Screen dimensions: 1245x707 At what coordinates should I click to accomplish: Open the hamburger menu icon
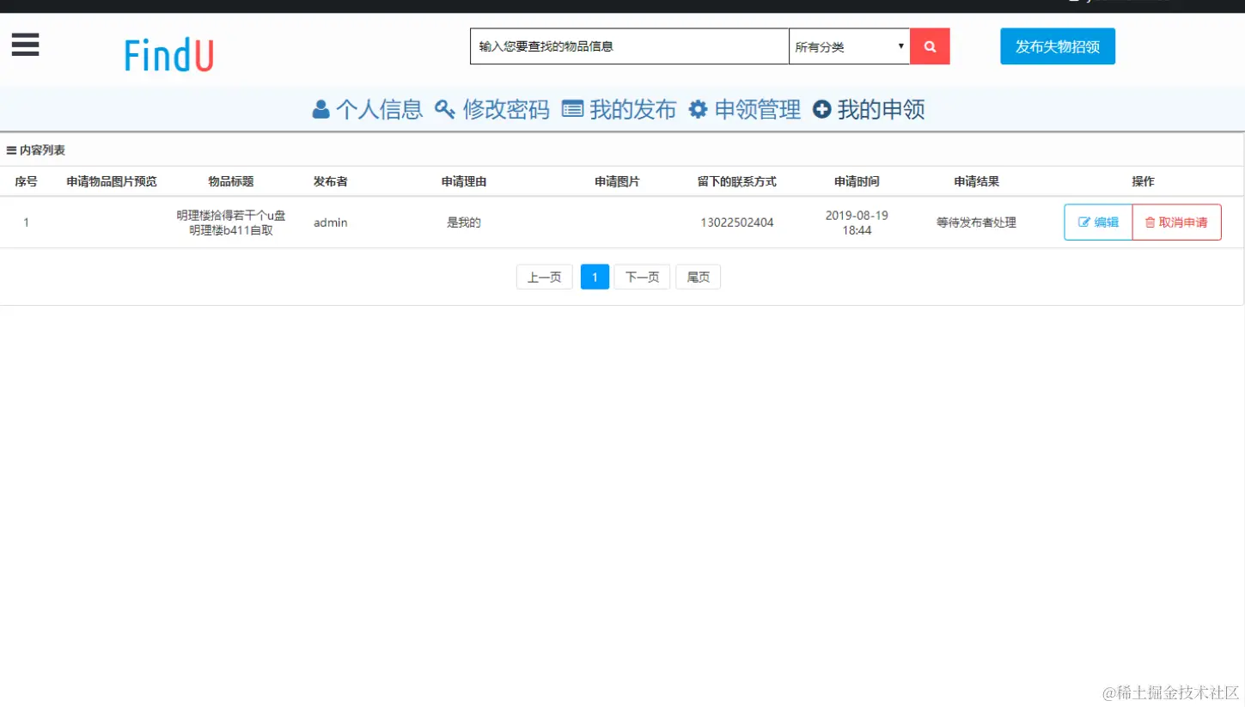point(25,44)
